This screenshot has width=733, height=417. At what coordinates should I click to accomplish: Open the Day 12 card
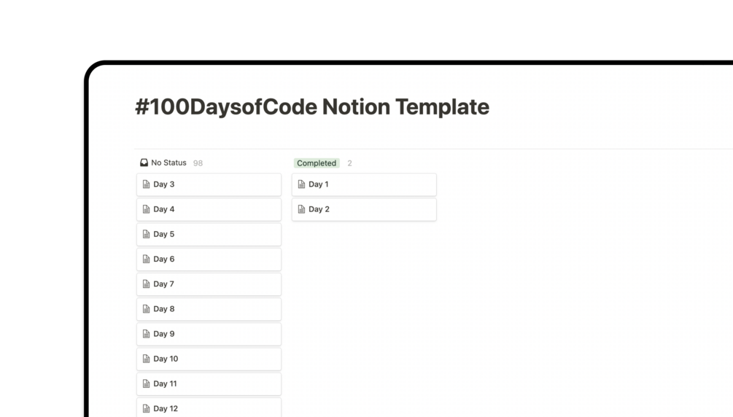click(x=209, y=408)
